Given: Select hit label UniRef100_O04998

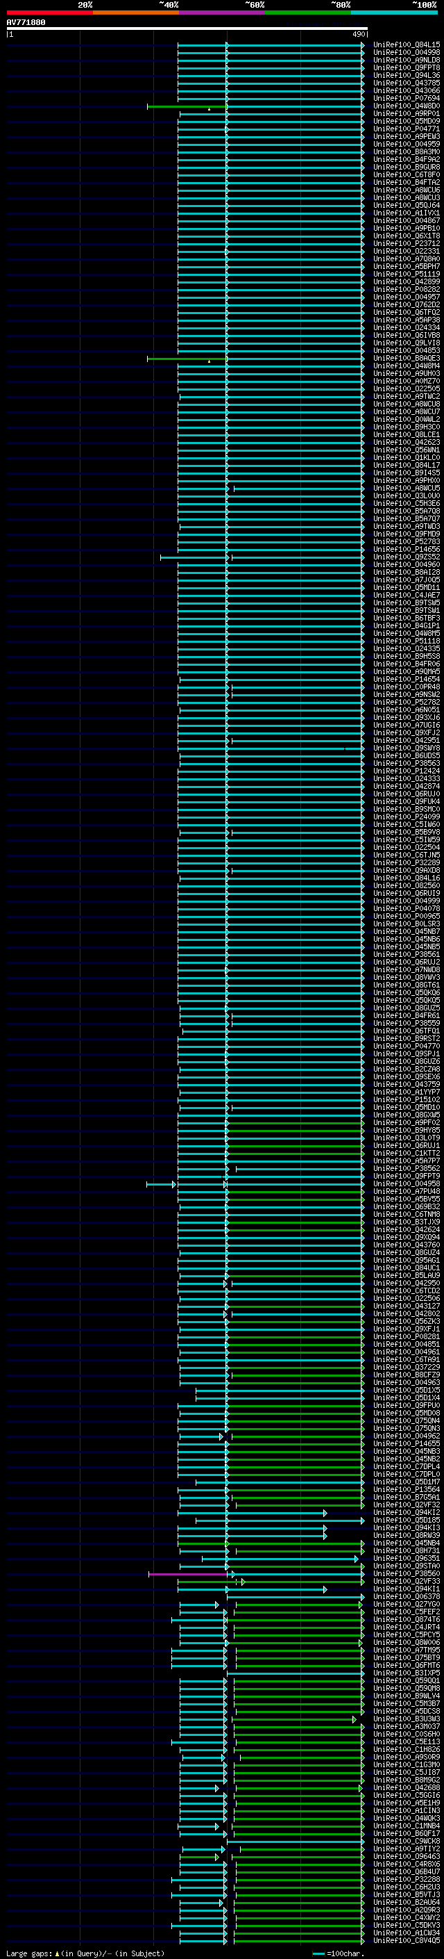Looking at the screenshot, I should click(407, 53).
